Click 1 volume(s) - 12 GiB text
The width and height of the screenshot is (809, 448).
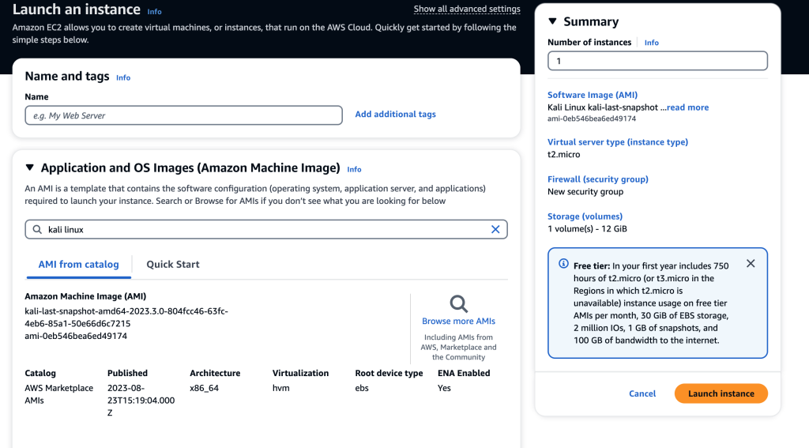(x=587, y=228)
